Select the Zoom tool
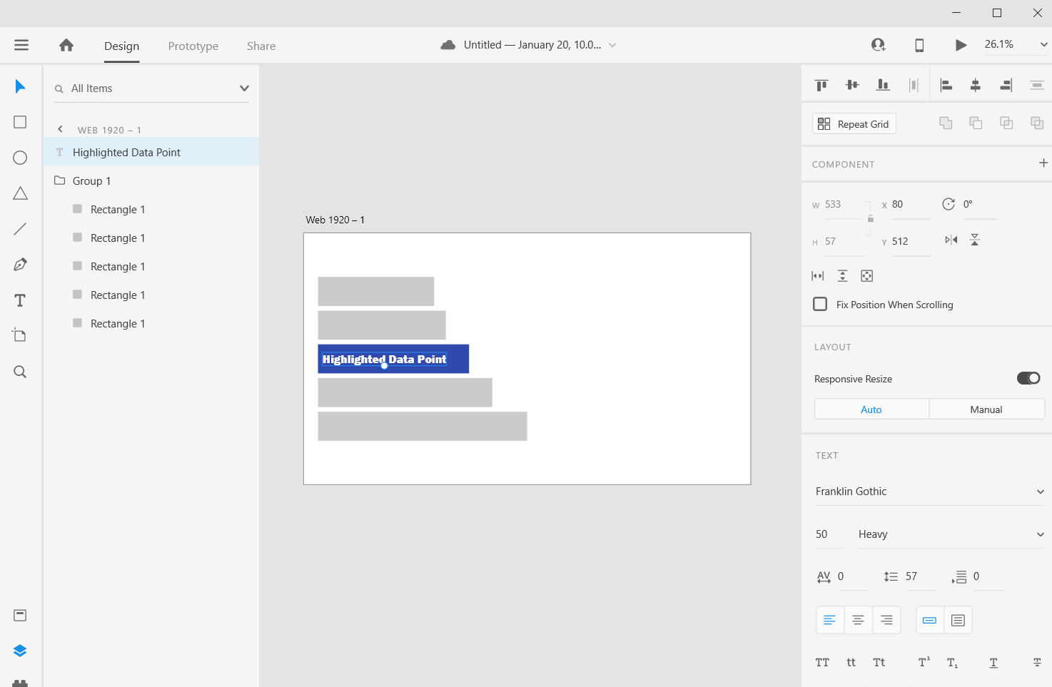The width and height of the screenshot is (1052, 687). pyautogui.click(x=20, y=371)
